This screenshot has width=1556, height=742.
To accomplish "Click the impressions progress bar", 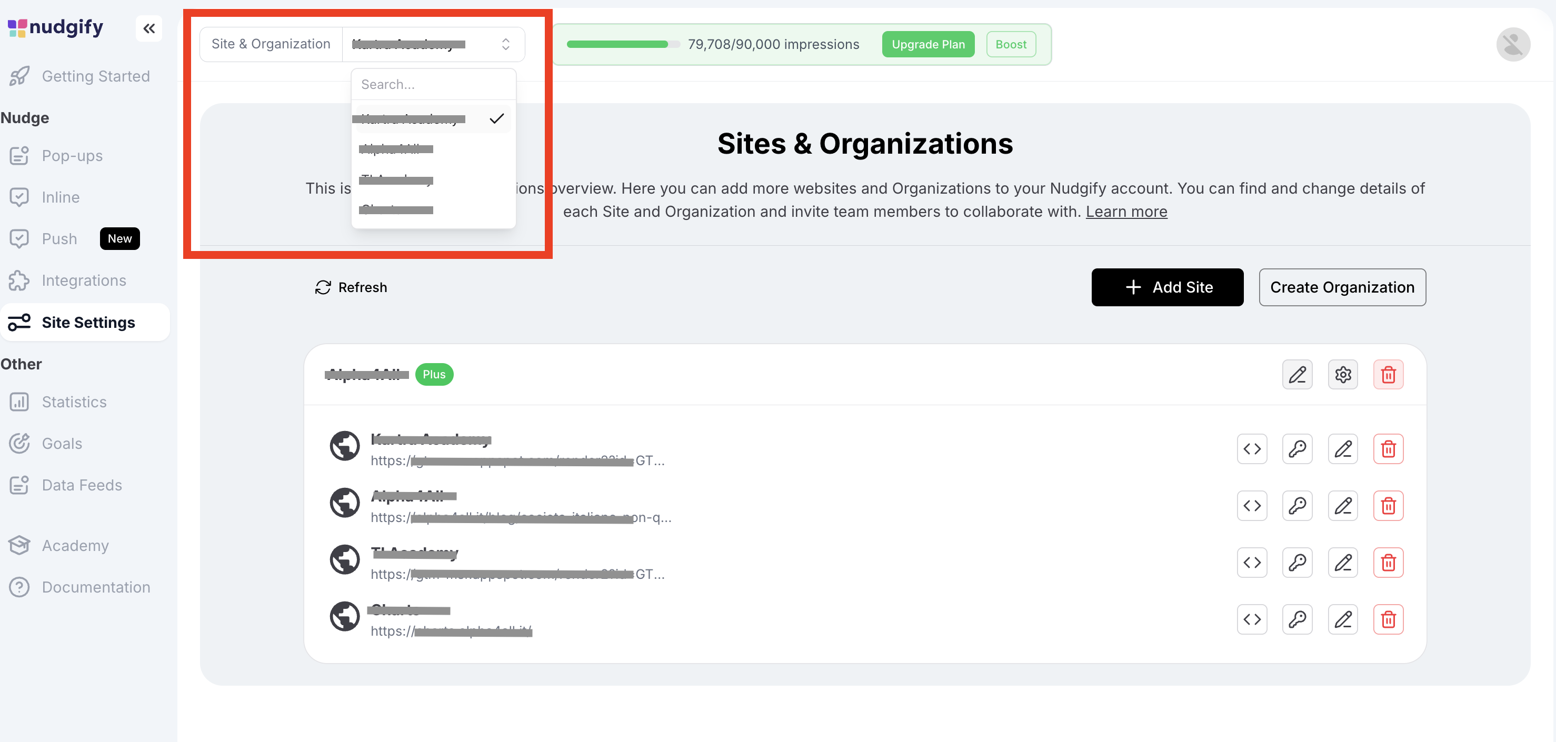I will (x=622, y=44).
